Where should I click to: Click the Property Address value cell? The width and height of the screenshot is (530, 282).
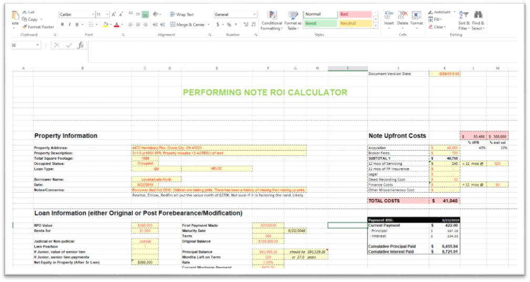click(x=219, y=148)
